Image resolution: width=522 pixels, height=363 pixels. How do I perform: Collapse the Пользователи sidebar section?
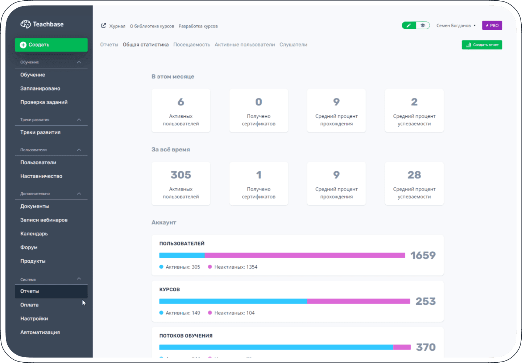pos(79,150)
